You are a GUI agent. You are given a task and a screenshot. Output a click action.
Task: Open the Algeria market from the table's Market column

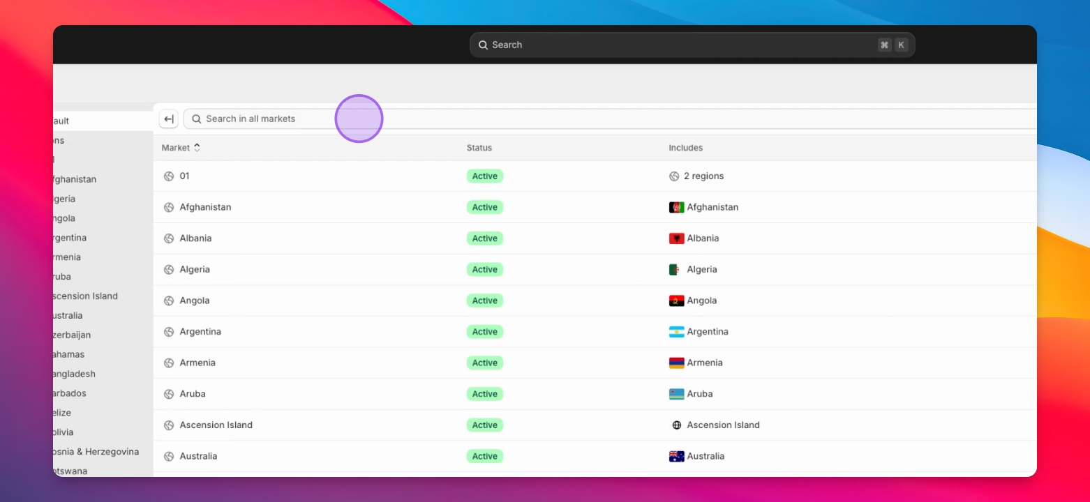[x=195, y=270]
